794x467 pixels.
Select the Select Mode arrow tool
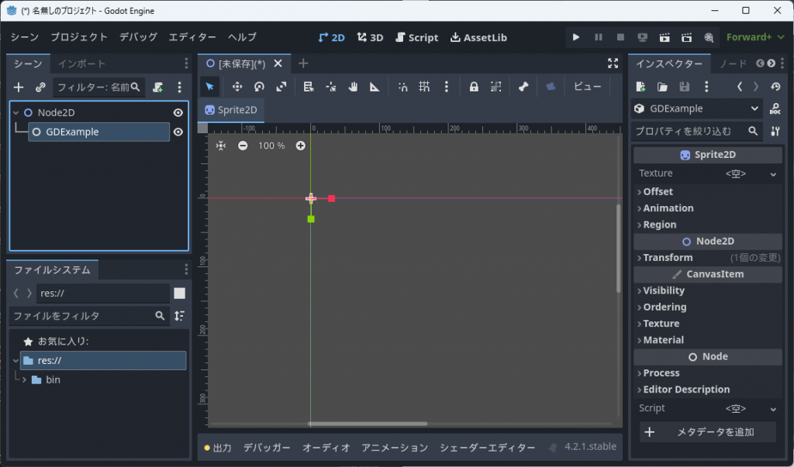click(209, 87)
